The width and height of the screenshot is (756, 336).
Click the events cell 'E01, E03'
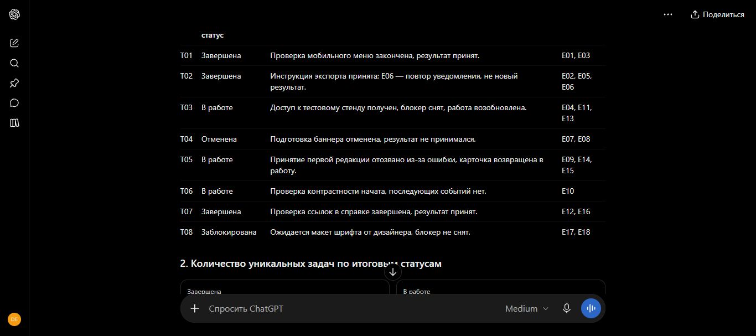[576, 55]
